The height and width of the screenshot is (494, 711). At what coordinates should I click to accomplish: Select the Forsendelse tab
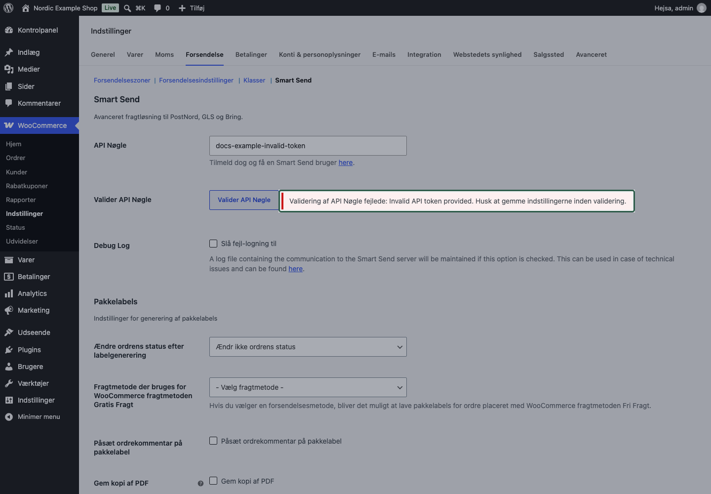pos(204,54)
